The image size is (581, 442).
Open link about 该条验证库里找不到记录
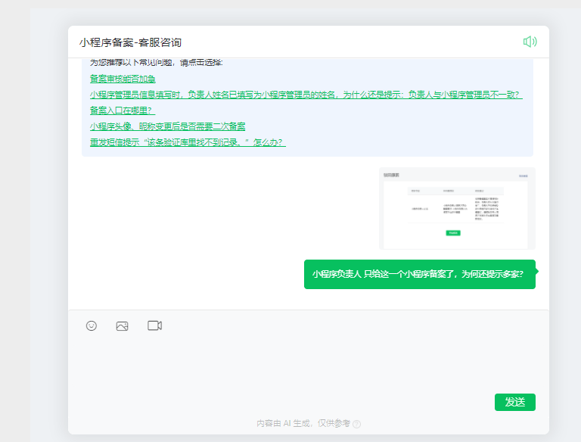188,142
